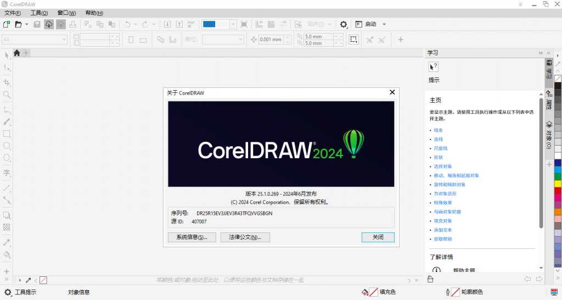
Task: Click the Undo arrow
Action: [x=127, y=24]
